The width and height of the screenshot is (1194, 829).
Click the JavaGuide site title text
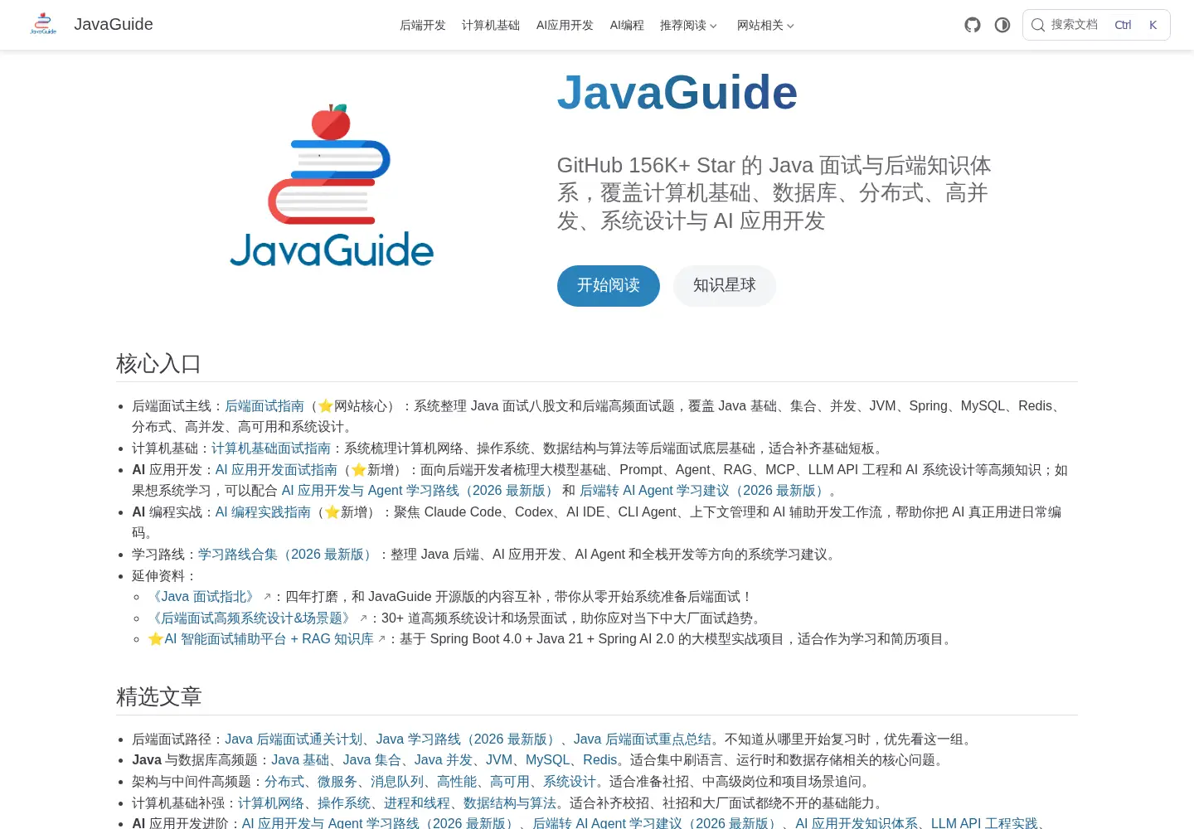114,24
